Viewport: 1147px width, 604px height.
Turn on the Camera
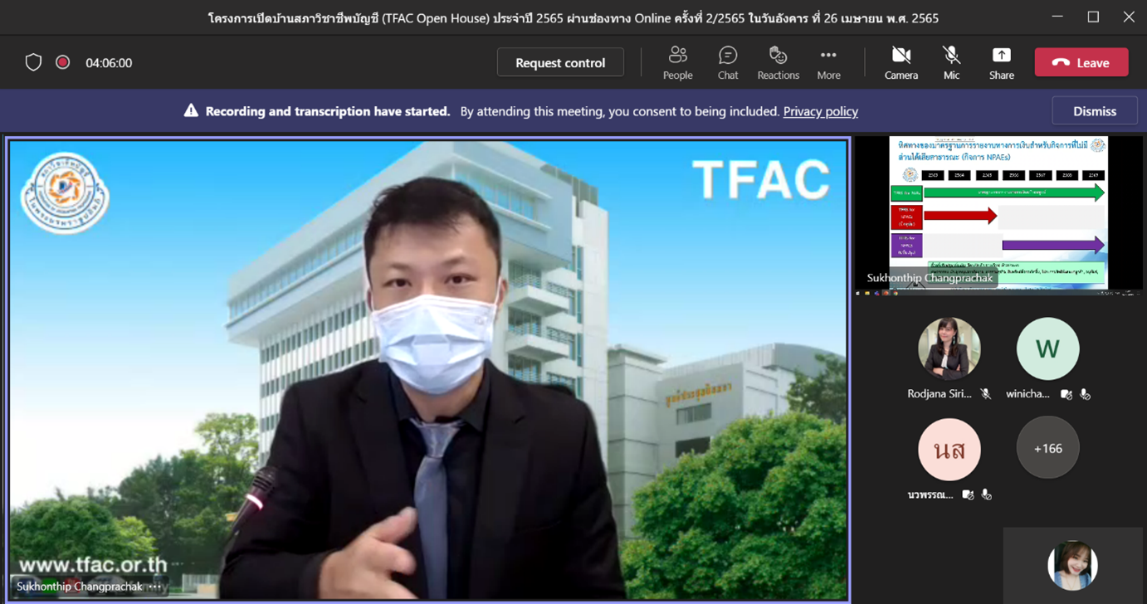901,62
